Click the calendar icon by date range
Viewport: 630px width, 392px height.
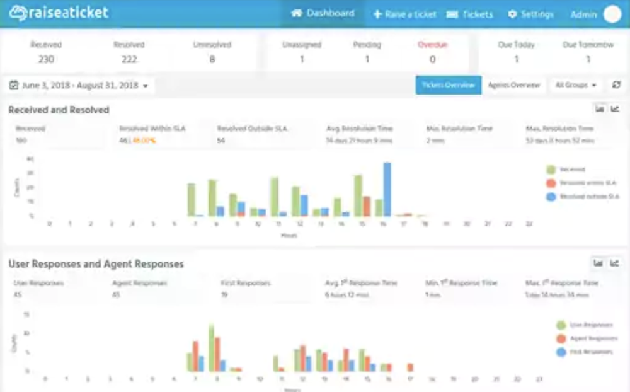point(14,85)
